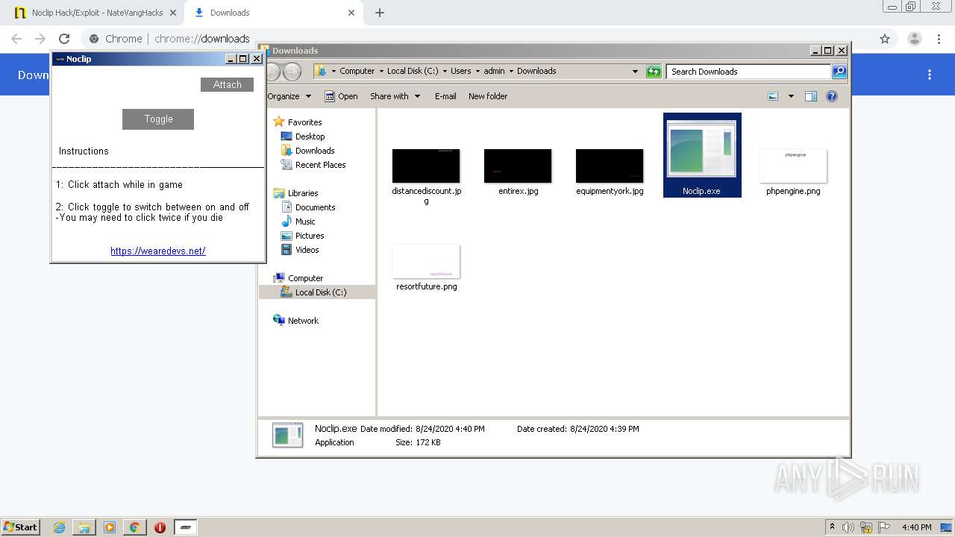This screenshot has height=537, width=955.
Task: Open a new Chrome tab
Action: coord(380,13)
